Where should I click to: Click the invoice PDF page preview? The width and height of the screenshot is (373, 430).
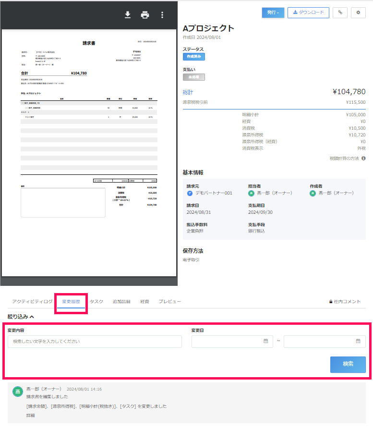[x=89, y=153]
